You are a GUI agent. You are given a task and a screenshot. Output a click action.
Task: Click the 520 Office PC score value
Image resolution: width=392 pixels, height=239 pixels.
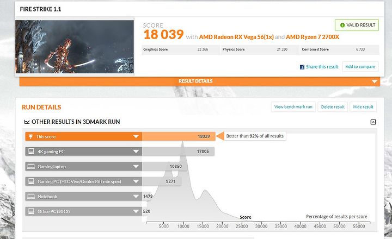pyautogui.click(x=146, y=211)
